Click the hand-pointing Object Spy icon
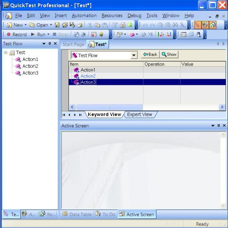The height and width of the screenshot is (228, 228). click(x=199, y=35)
